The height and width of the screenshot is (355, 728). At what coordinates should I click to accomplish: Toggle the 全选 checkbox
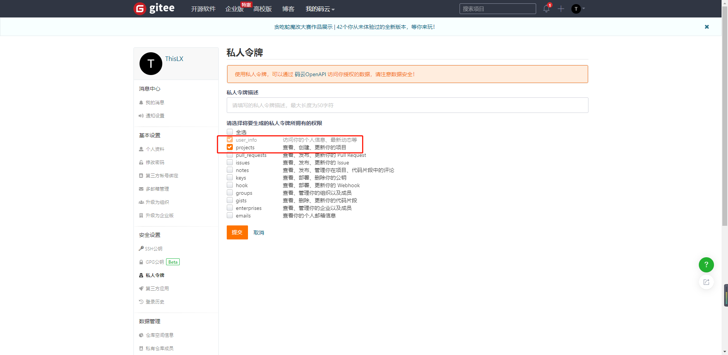tap(230, 132)
